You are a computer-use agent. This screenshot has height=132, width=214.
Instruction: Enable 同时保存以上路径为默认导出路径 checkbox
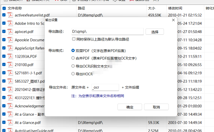(x=74, y=39)
